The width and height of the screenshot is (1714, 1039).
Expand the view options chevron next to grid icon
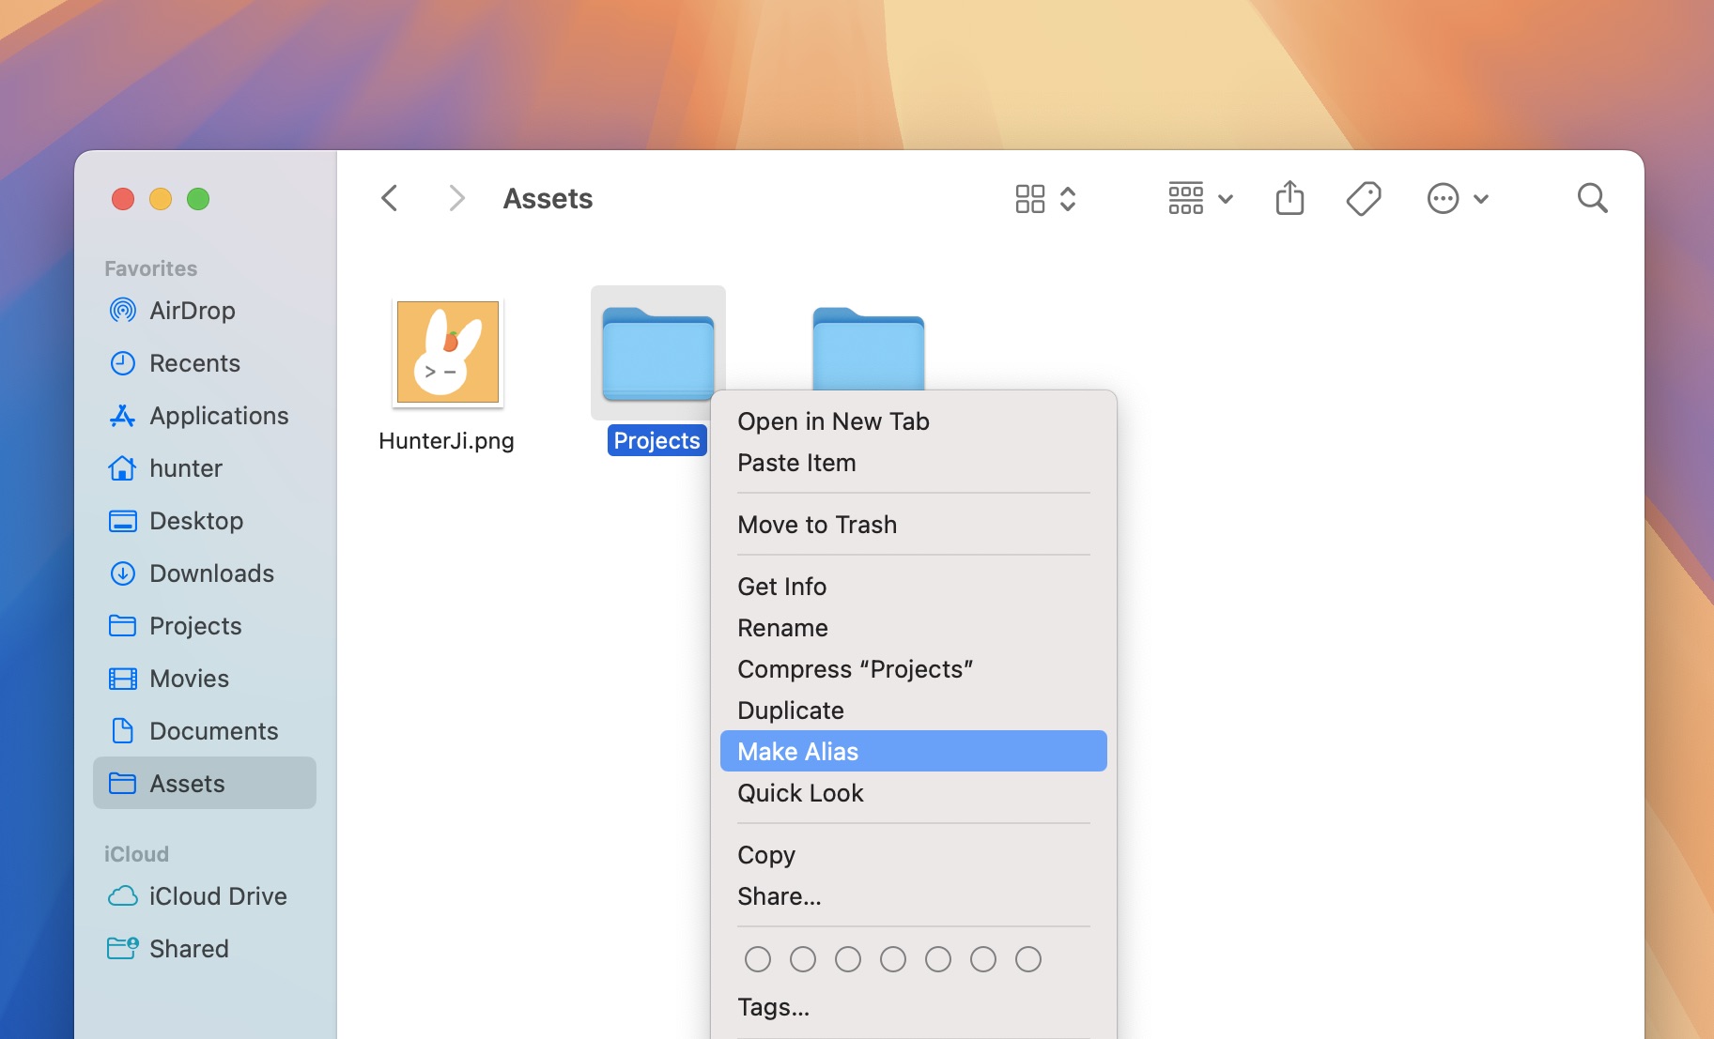click(x=1068, y=198)
